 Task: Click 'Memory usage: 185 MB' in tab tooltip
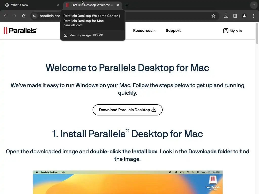86,35
